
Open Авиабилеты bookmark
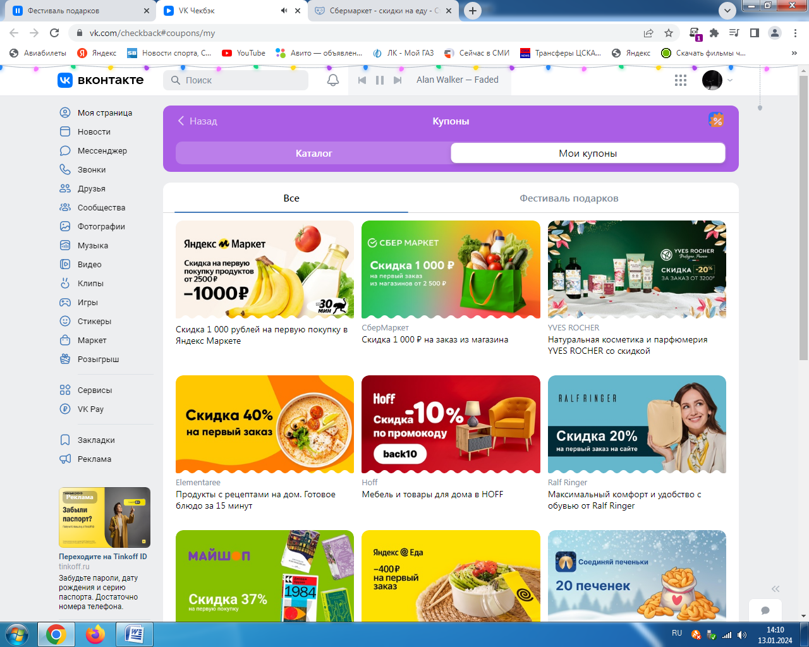[38, 53]
